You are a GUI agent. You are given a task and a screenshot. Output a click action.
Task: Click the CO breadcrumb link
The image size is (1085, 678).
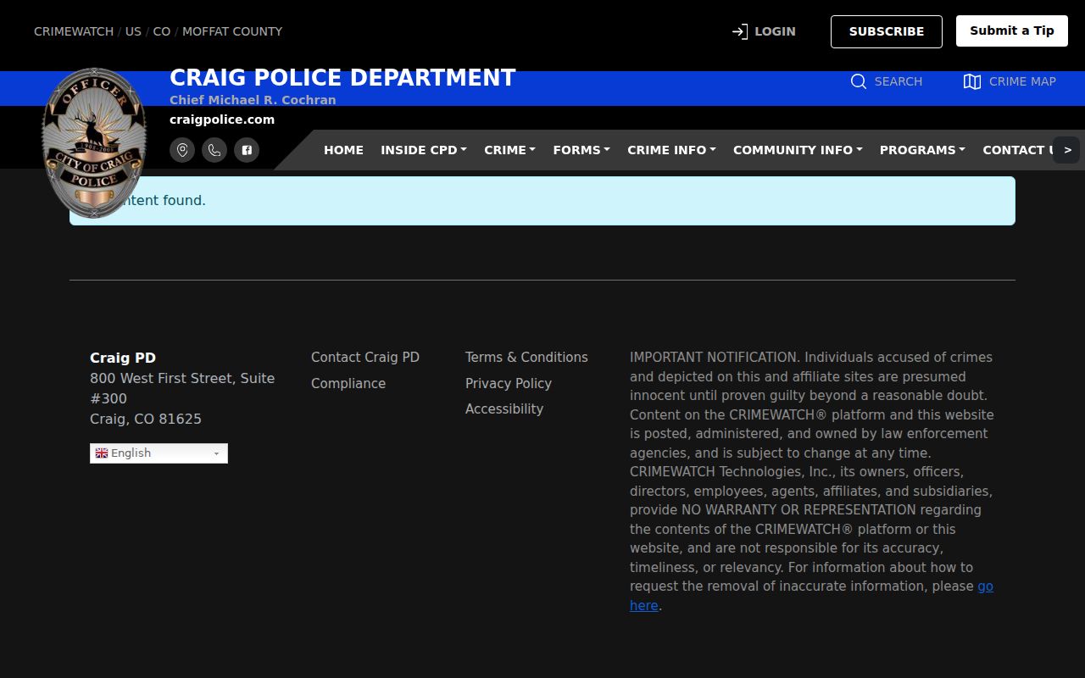[x=161, y=31]
